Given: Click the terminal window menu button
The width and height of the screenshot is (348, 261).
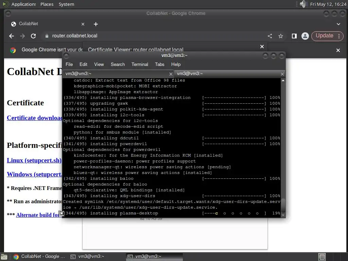Looking at the screenshot, I should tap(66, 55).
